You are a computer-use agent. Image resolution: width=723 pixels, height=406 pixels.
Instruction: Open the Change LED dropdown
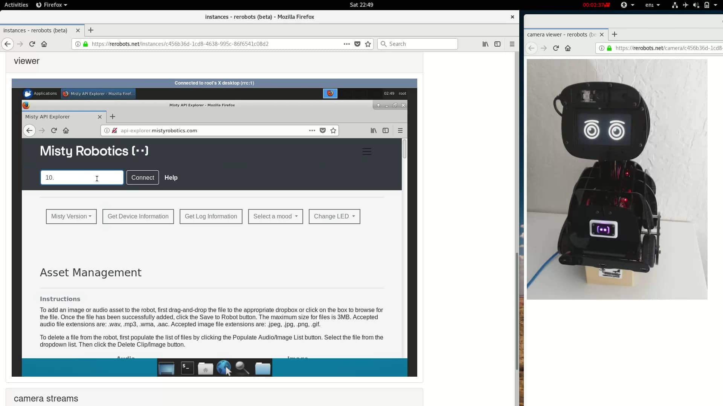pos(334,216)
